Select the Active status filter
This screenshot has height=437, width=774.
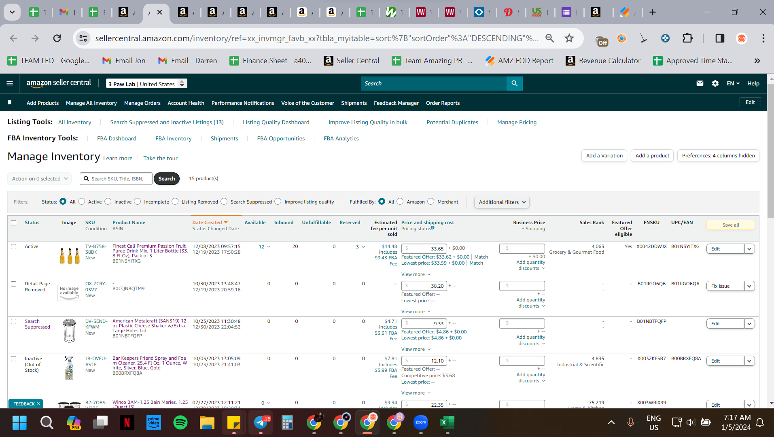click(x=82, y=202)
